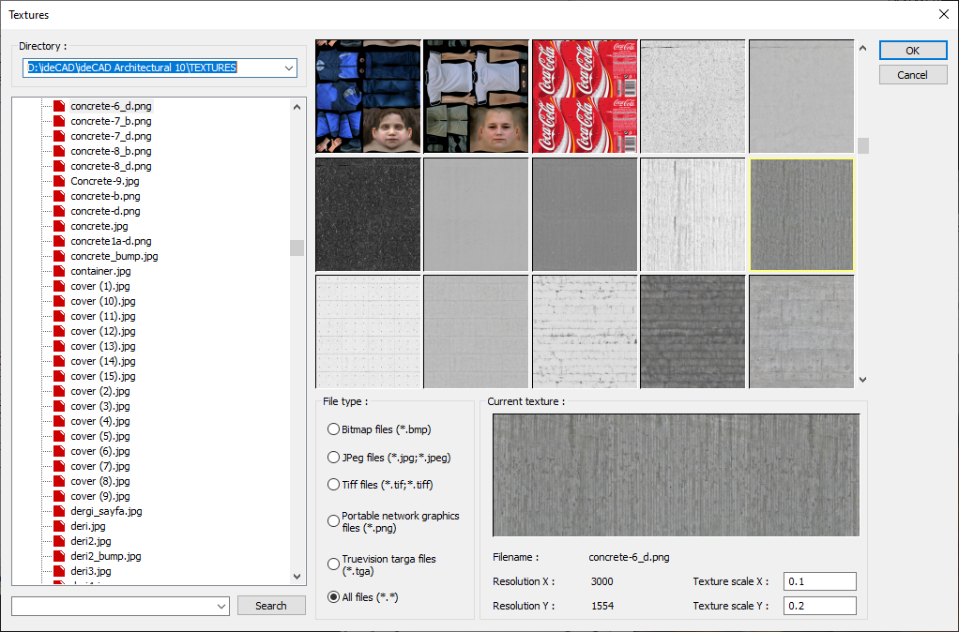This screenshot has height=632, width=959.
Task: Expand the search text dropdown
Action: 221,607
